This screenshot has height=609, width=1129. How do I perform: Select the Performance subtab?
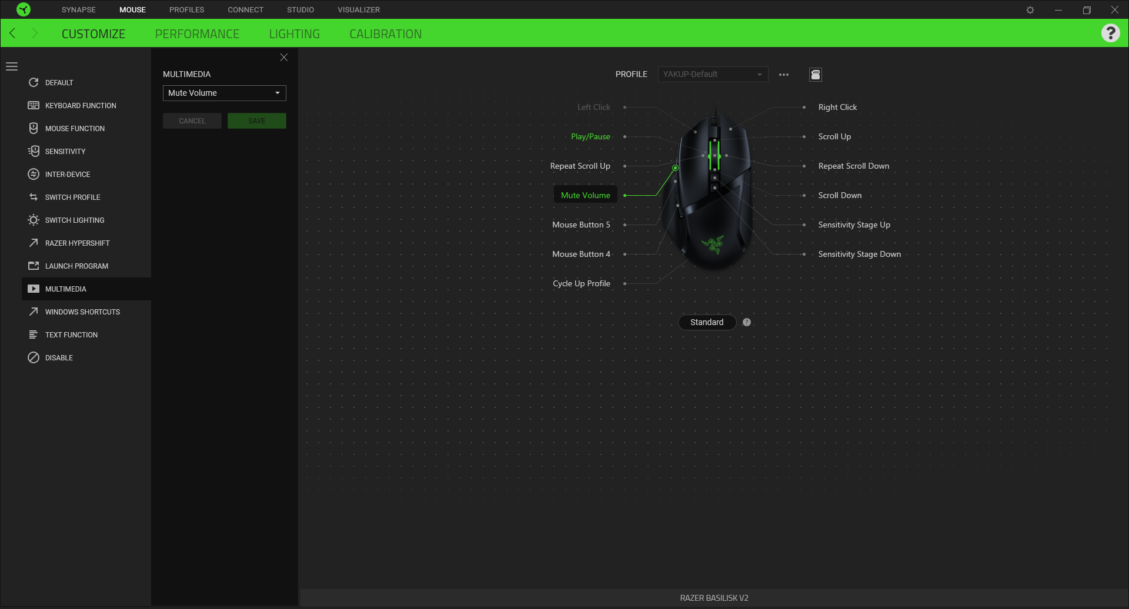pos(197,34)
